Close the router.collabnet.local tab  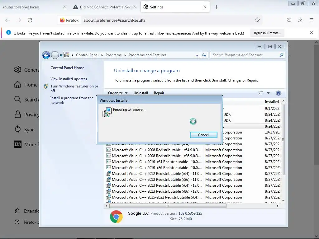(64, 7)
